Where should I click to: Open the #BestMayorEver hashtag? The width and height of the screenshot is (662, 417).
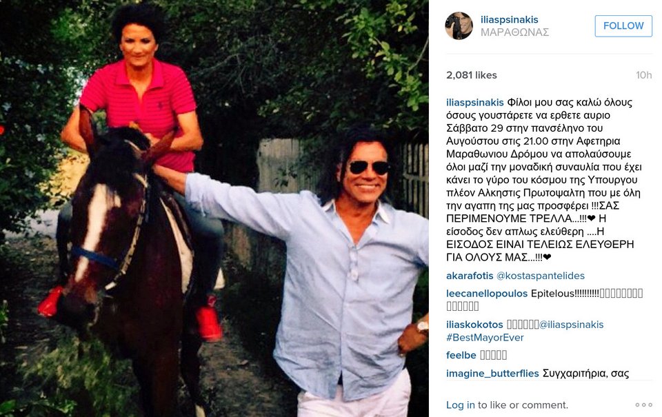point(485,338)
